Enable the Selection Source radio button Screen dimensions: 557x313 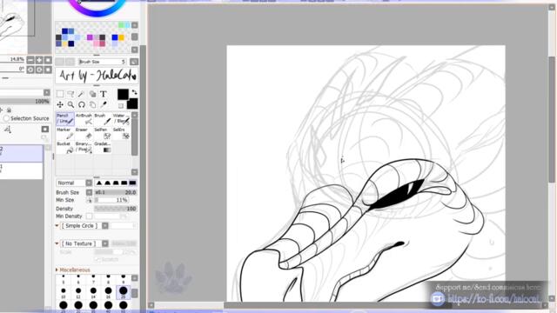[6, 118]
